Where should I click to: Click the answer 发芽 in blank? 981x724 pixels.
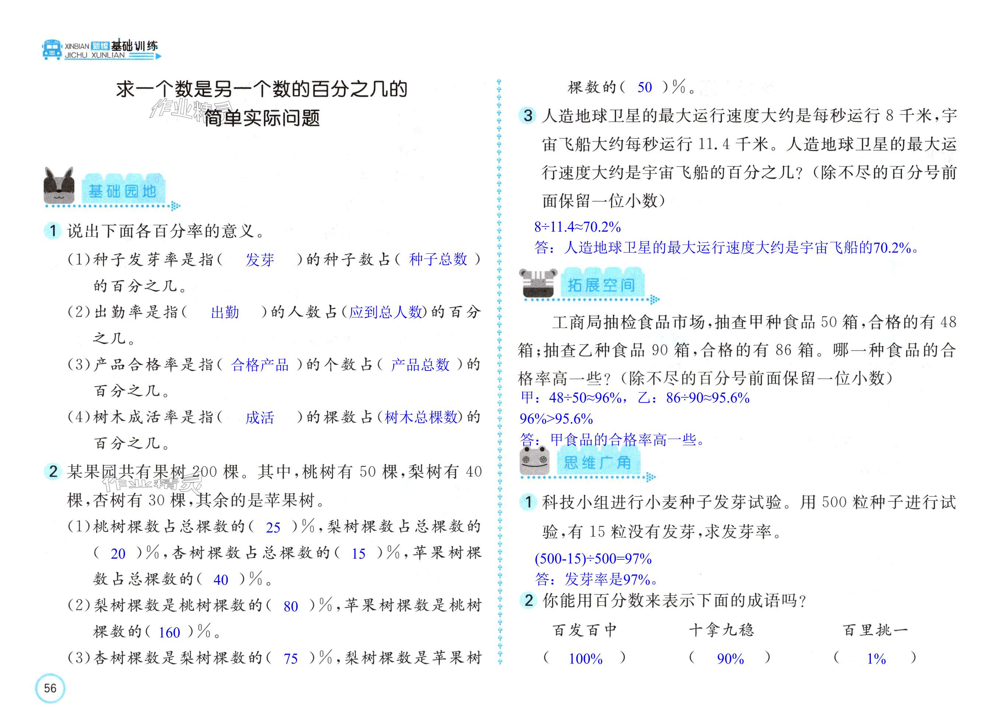(x=259, y=260)
